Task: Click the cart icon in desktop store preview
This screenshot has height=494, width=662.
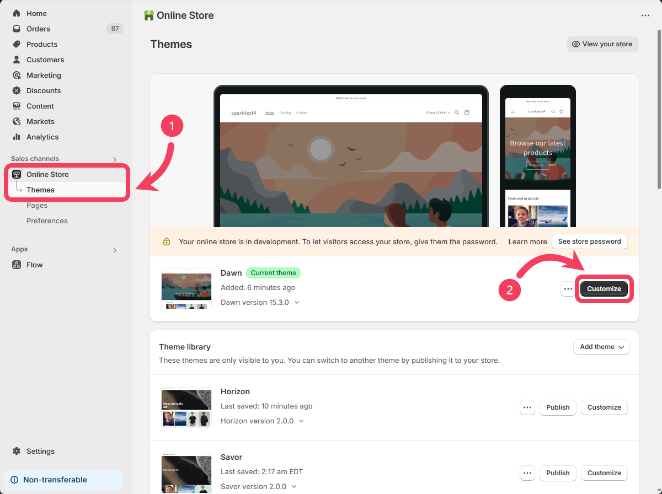Action: coord(467,112)
